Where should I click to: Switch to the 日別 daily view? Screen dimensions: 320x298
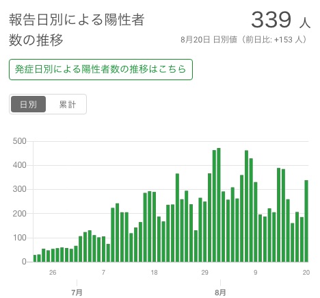coord(28,104)
